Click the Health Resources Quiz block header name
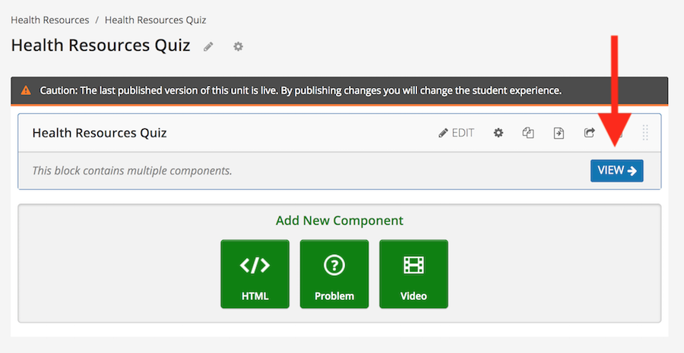Viewport: 684px width, 353px height. pos(100,133)
